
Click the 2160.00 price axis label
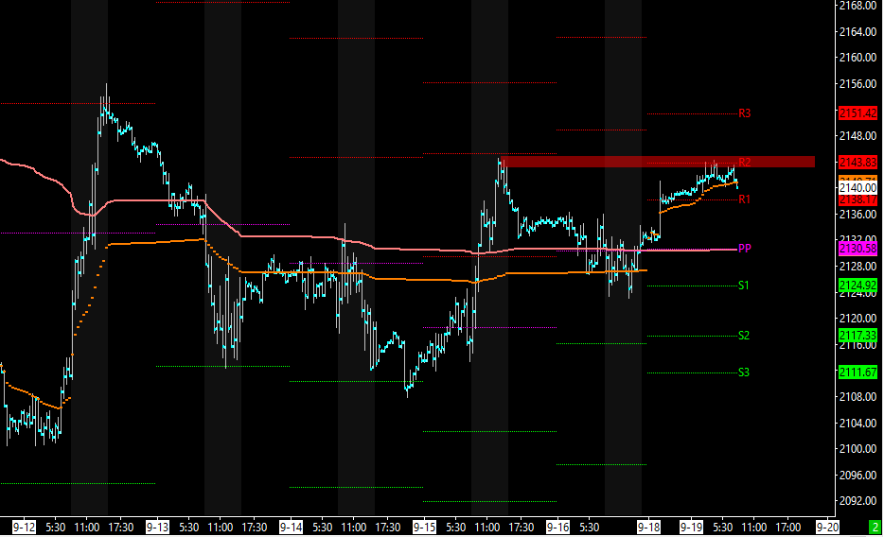pos(857,58)
